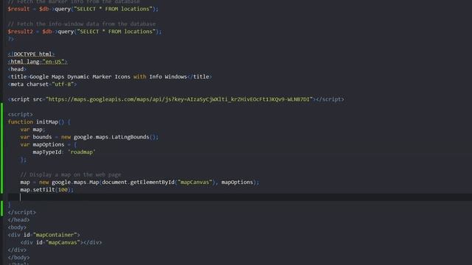Click the div id="mapContainer" line
Screen dimensions: 472x265
(x=44, y=235)
